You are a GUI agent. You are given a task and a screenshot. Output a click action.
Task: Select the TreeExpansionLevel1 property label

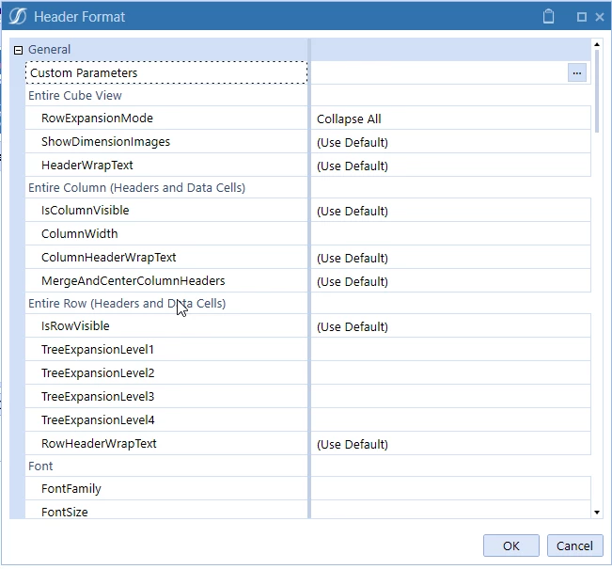click(x=98, y=350)
